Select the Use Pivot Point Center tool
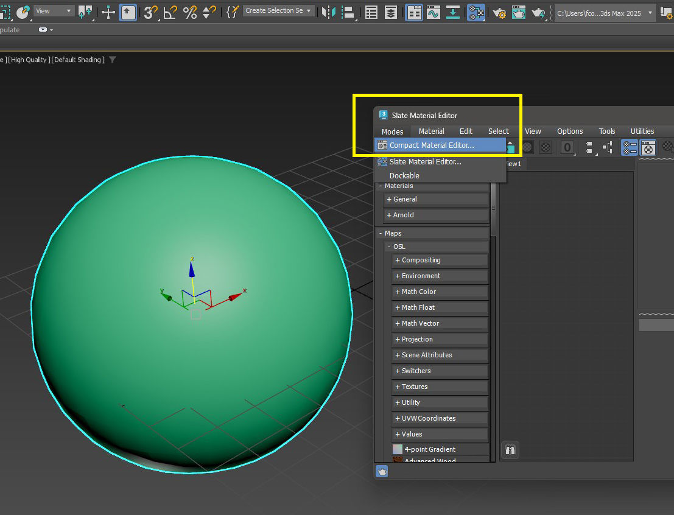This screenshot has width=674, height=515. (x=85, y=12)
